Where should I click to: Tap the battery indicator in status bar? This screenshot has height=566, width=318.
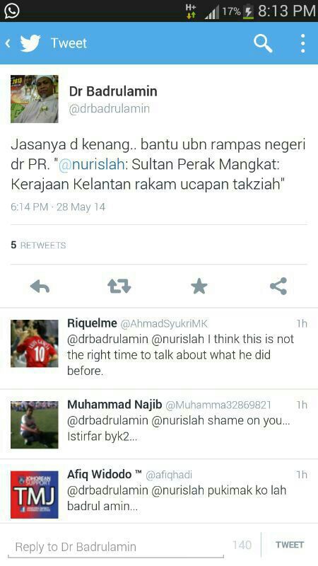(x=249, y=11)
